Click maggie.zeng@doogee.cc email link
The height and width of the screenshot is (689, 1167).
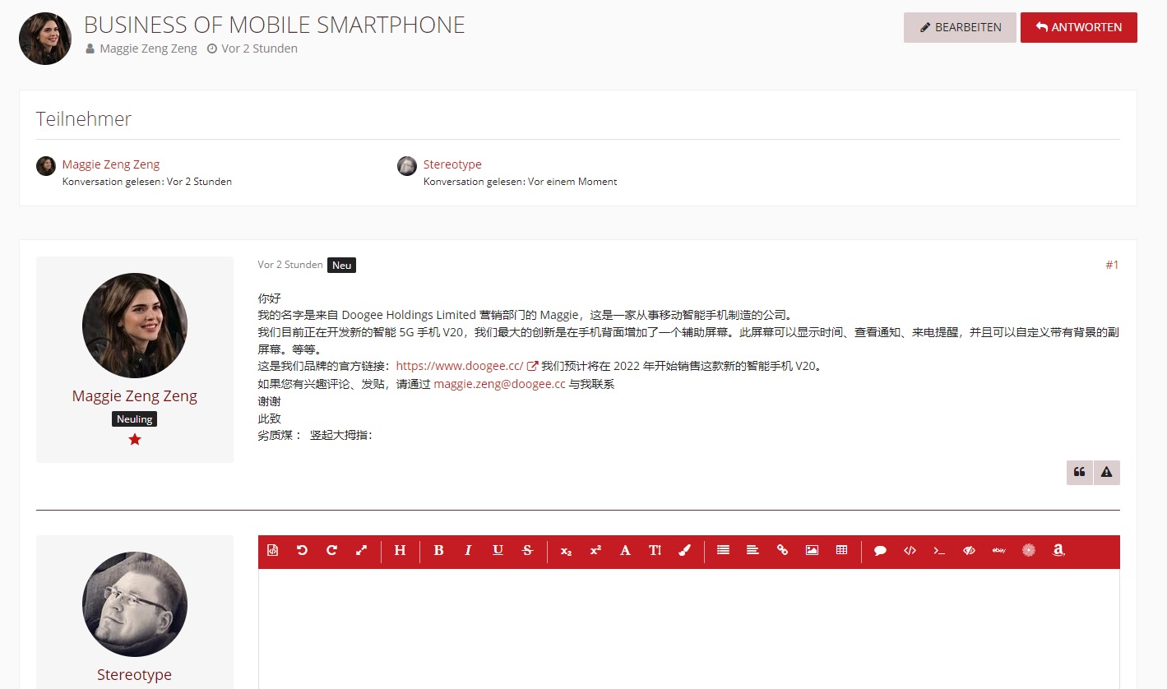[499, 384]
